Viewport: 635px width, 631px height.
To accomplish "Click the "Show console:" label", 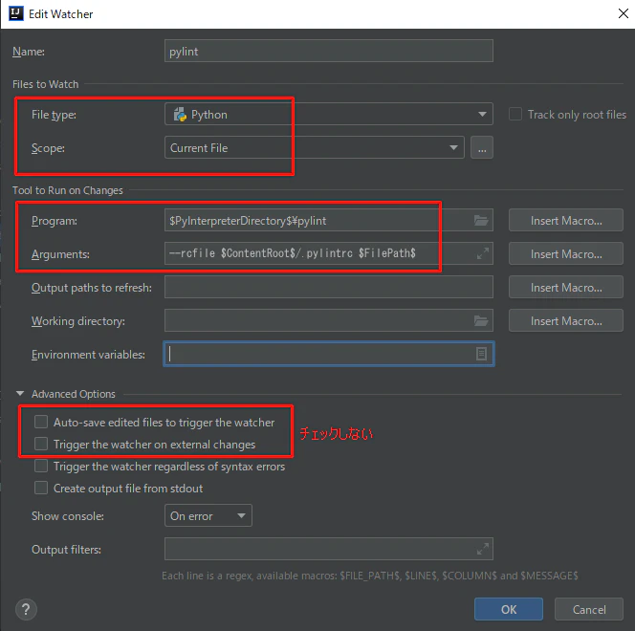I will click(68, 516).
